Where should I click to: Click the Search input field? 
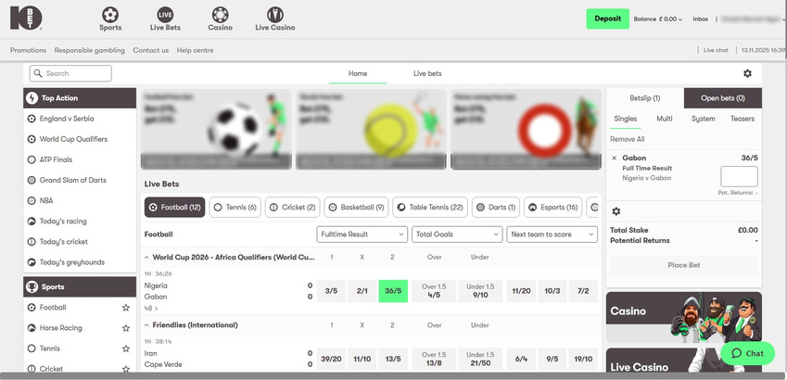(70, 73)
